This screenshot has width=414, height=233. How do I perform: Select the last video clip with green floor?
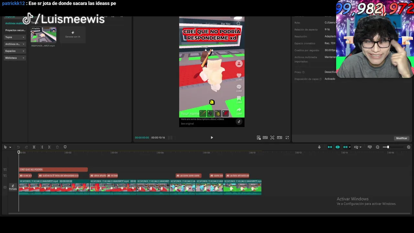point(242,187)
